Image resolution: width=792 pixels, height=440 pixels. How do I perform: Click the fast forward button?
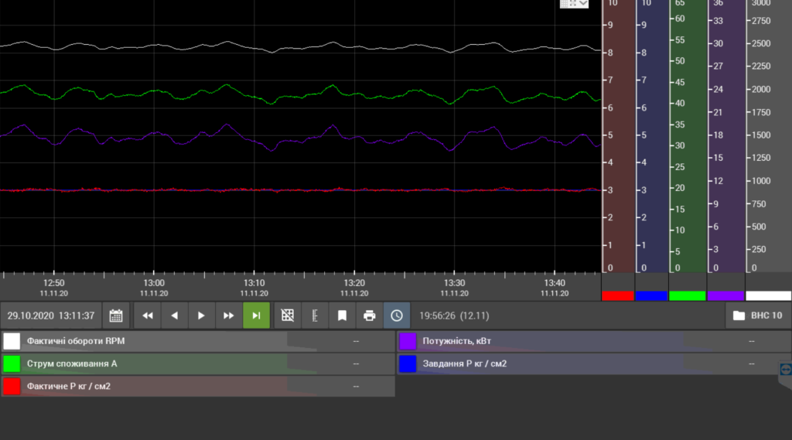229,316
